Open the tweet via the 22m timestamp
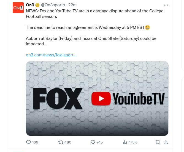184x152 pixels. pos(72,5)
